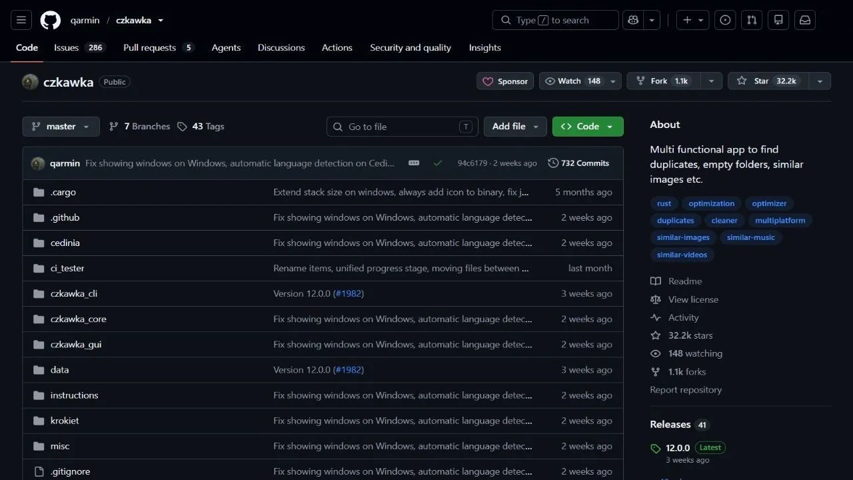
Task: Open the repositories icon in header
Action: click(778, 20)
